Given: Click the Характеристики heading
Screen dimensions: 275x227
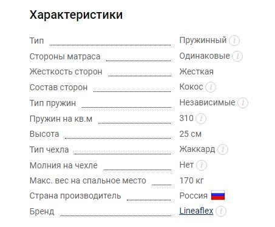Looking at the screenshot, I should point(76,15).
